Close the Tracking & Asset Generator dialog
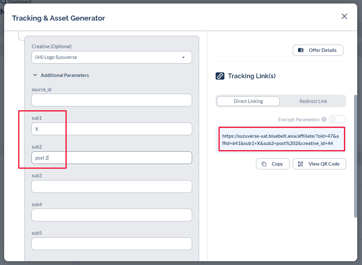Screen dimensions: 362x265 [344, 16]
